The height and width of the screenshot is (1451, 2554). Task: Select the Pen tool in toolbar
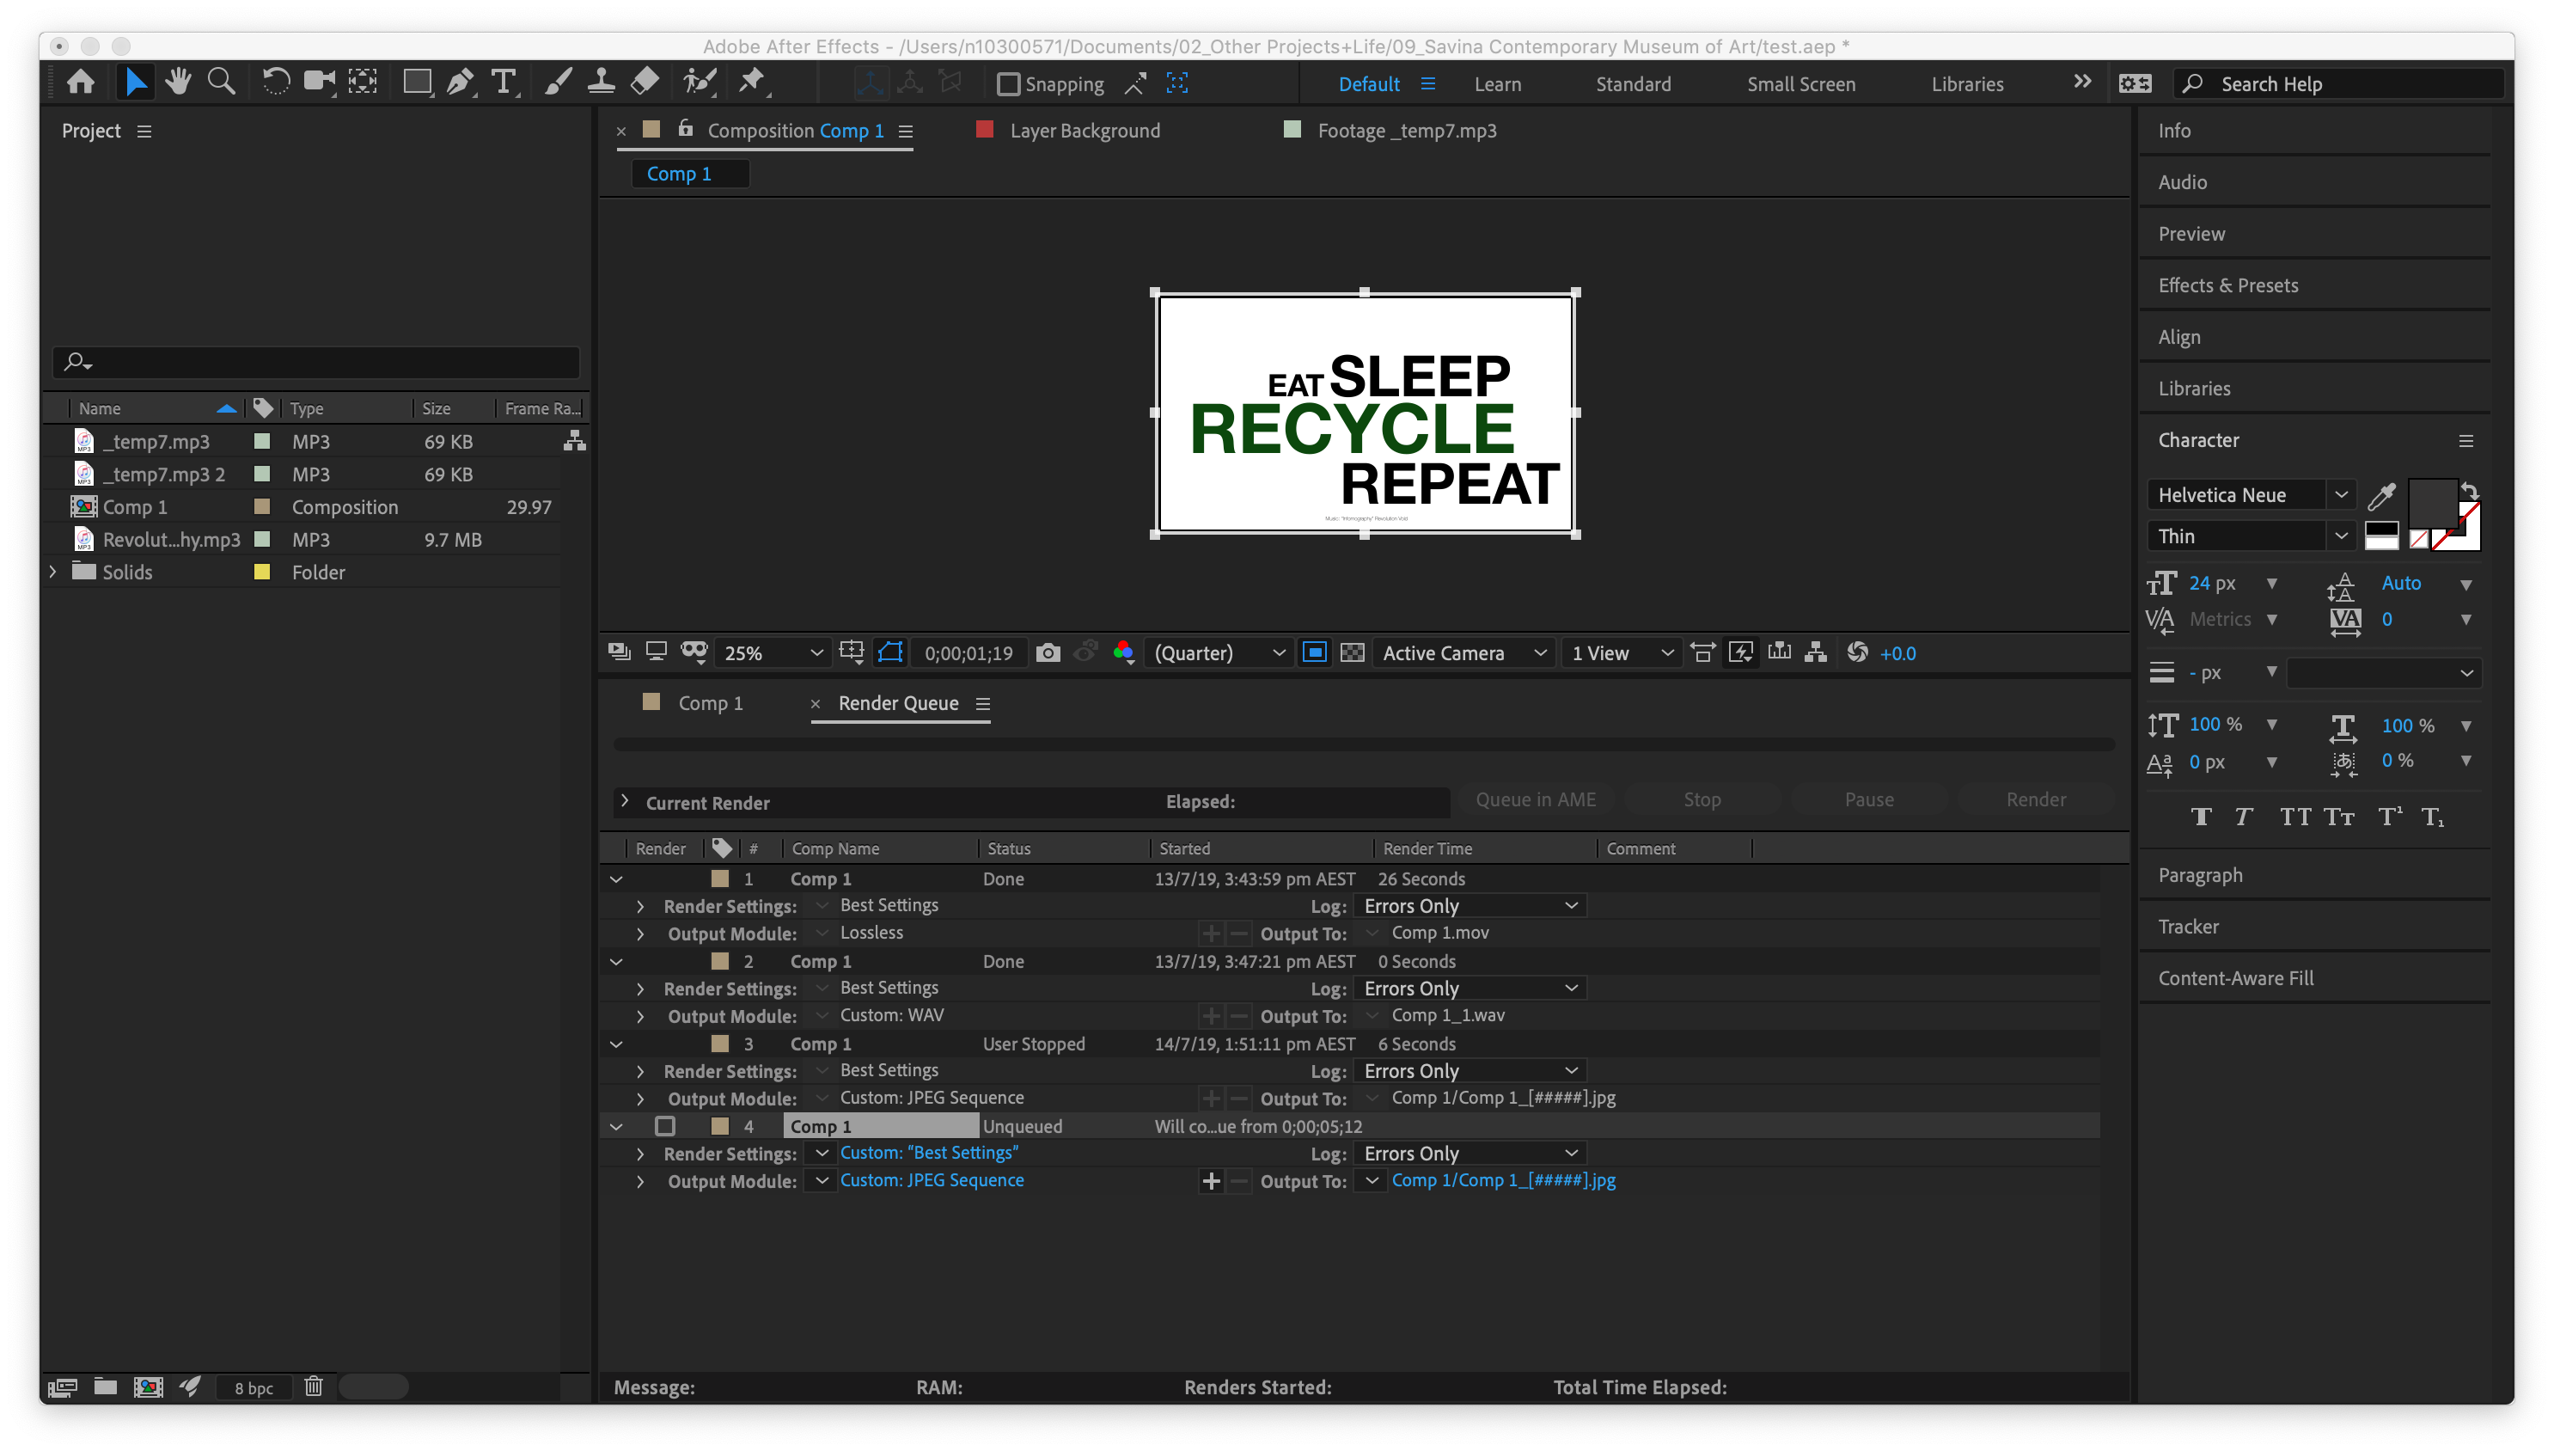click(x=461, y=83)
